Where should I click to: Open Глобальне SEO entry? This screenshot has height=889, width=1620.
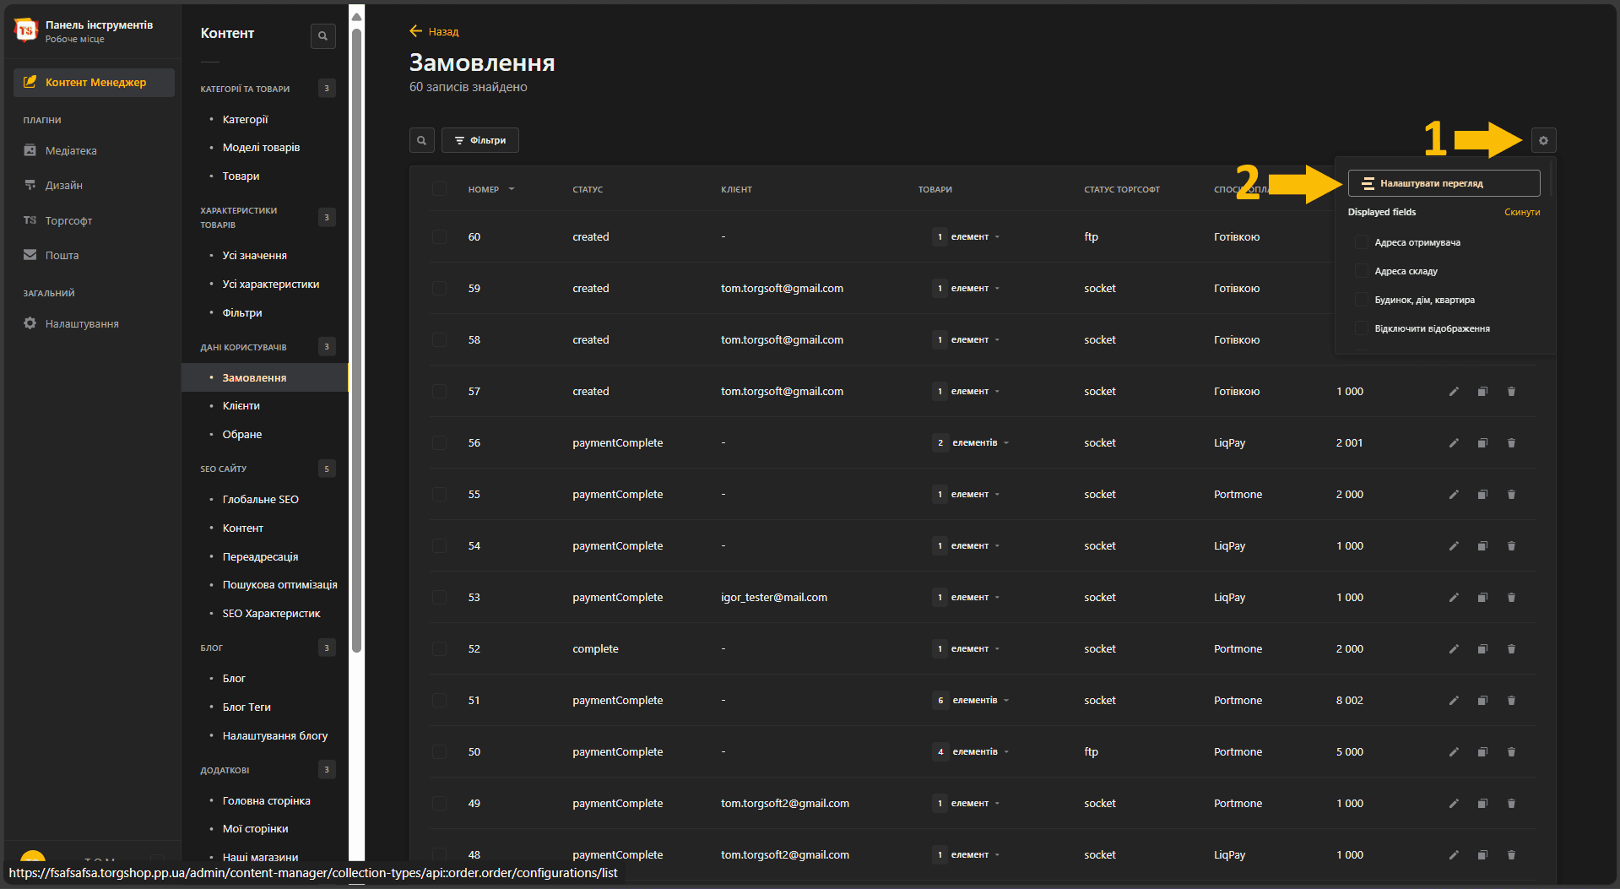[x=260, y=500]
